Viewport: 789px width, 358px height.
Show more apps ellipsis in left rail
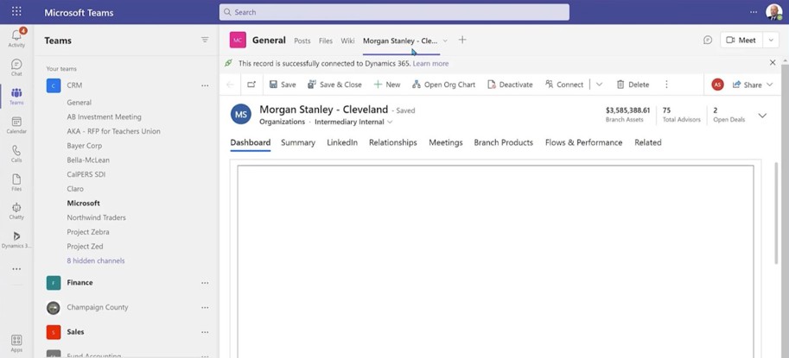pyautogui.click(x=16, y=269)
